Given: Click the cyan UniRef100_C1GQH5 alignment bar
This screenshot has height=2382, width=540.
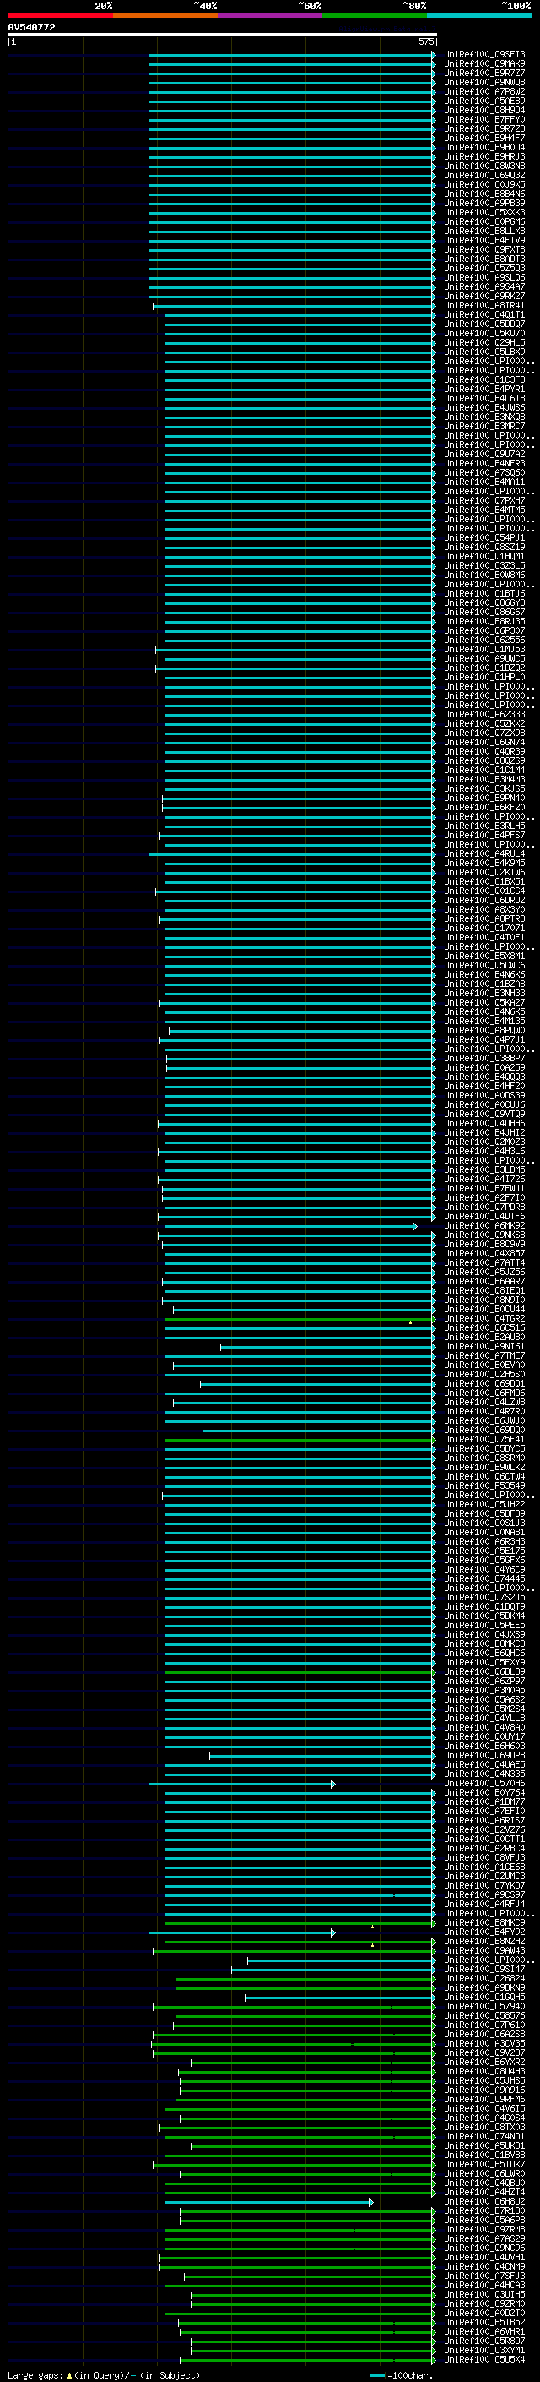Looking at the screenshot, I should (x=341, y=1998).
